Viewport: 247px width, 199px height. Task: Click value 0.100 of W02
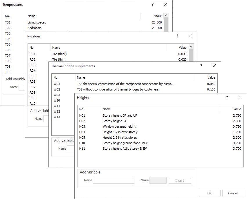click(x=211, y=89)
